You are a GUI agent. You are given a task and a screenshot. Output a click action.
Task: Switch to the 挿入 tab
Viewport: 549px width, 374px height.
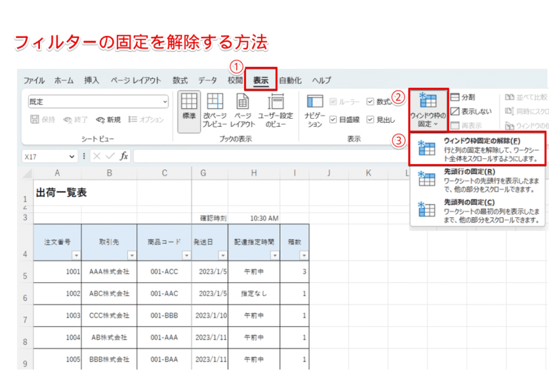click(92, 80)
